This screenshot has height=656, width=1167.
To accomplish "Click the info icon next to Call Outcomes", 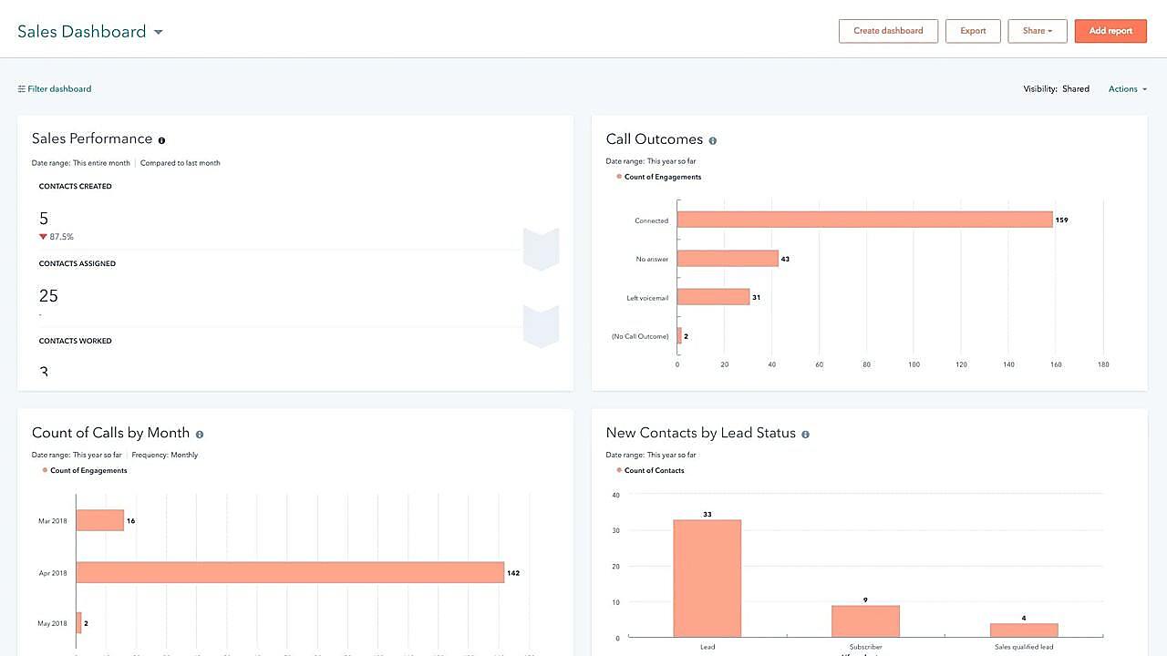I will pos(713,140).
